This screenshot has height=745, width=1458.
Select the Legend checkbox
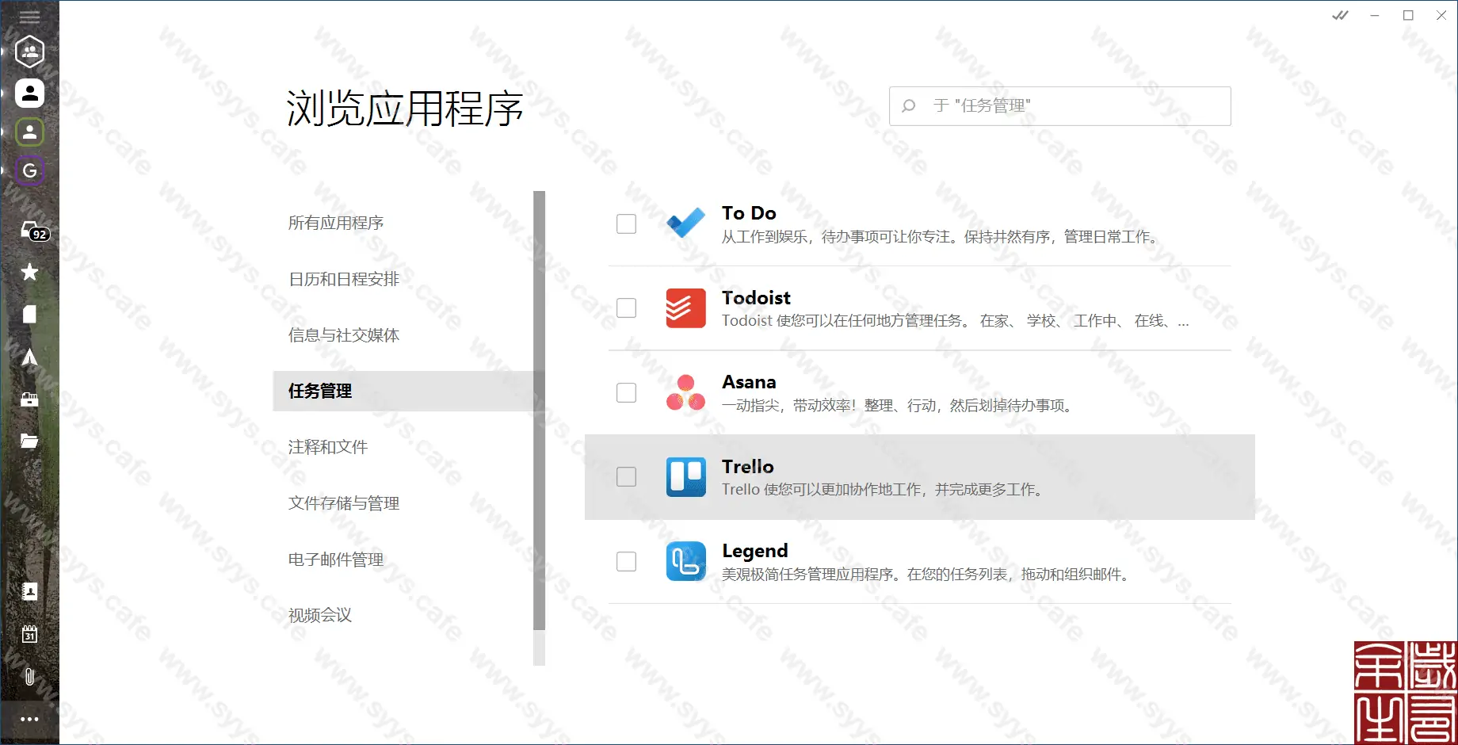[626, 561]
